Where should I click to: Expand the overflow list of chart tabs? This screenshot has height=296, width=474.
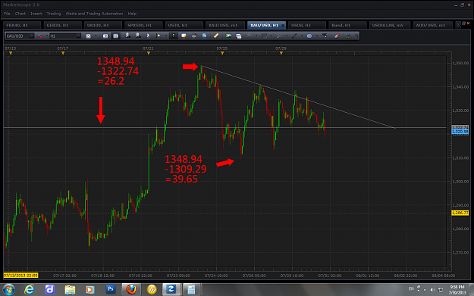tap(458, 25)
